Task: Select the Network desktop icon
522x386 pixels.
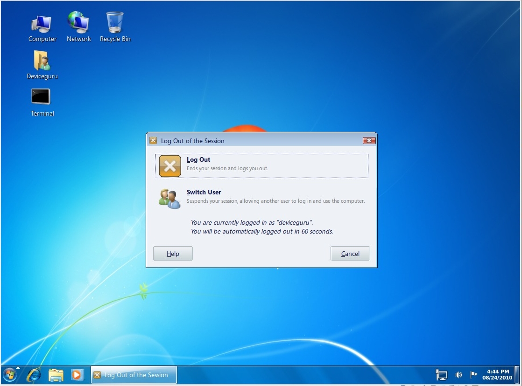Action: (x=78, y=27)
